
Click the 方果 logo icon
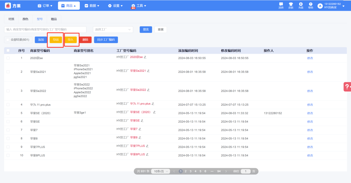pyautogui.click(x=8, y=6)
